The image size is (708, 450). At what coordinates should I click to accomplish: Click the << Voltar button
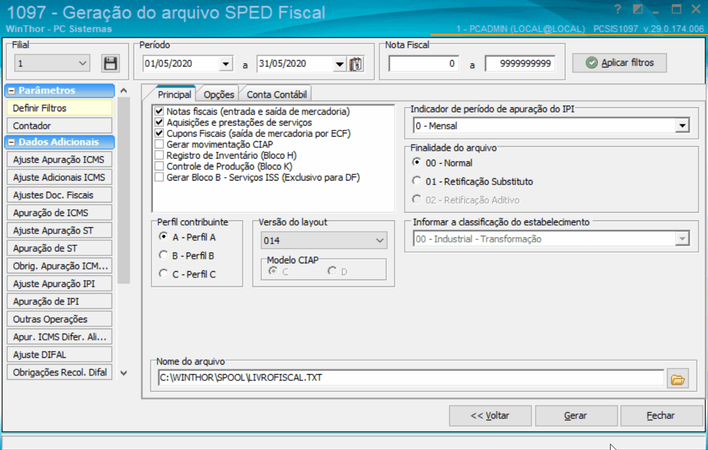click(491, 416)
